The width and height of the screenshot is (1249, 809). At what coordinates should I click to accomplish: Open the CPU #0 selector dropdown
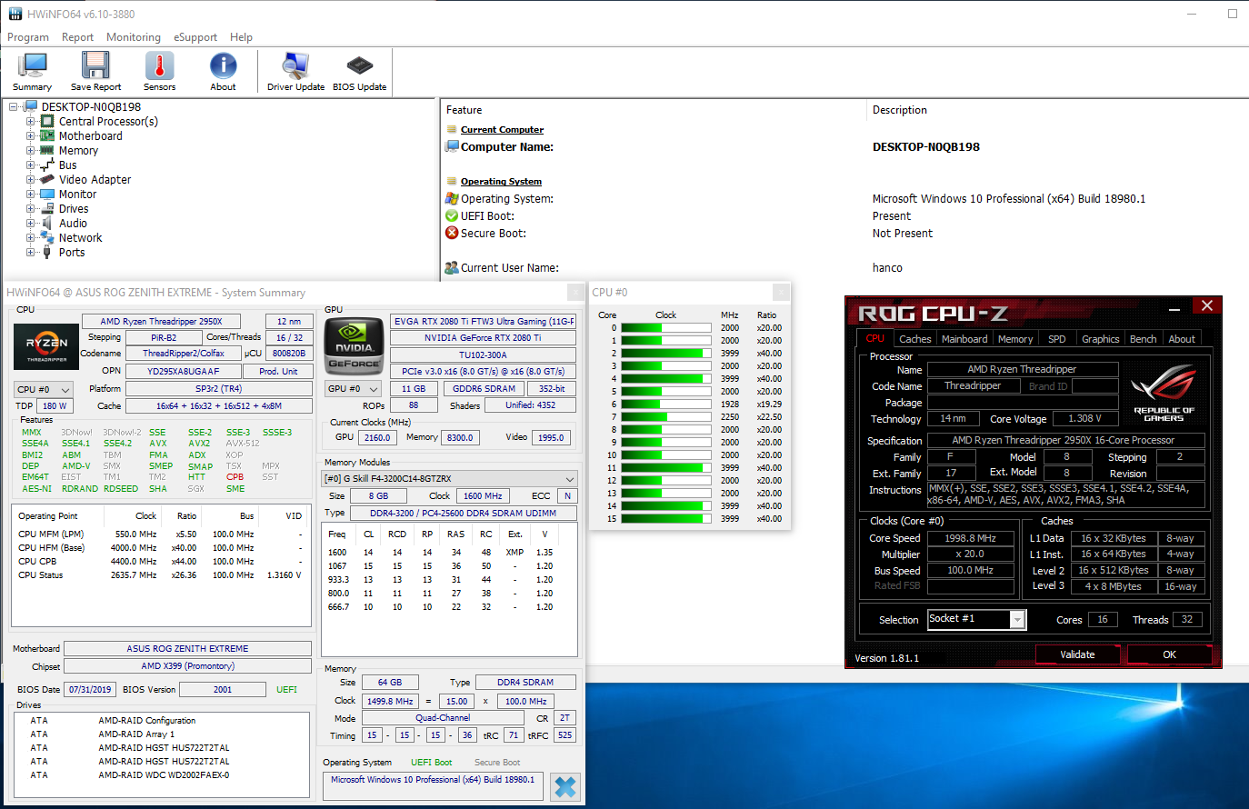point(43,389)
